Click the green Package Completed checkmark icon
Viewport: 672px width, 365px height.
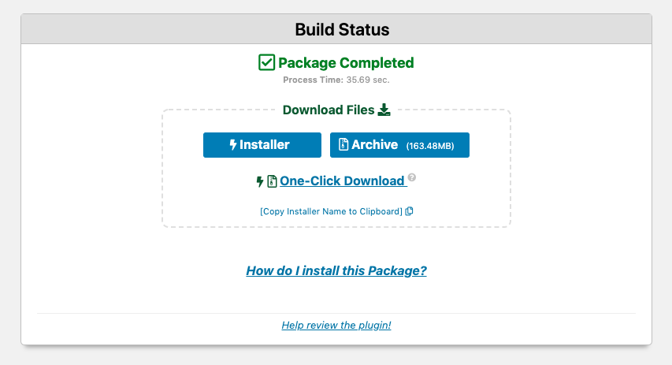point(266,62)
